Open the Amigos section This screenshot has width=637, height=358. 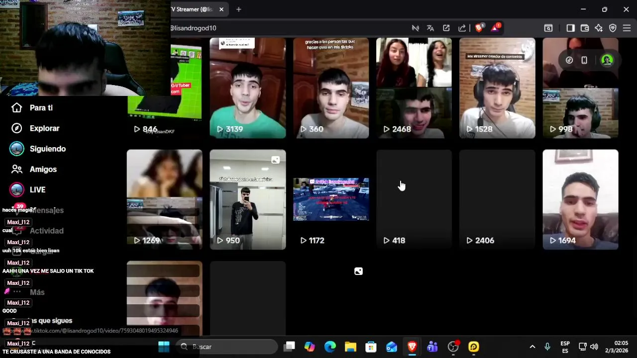pos(43,169)
